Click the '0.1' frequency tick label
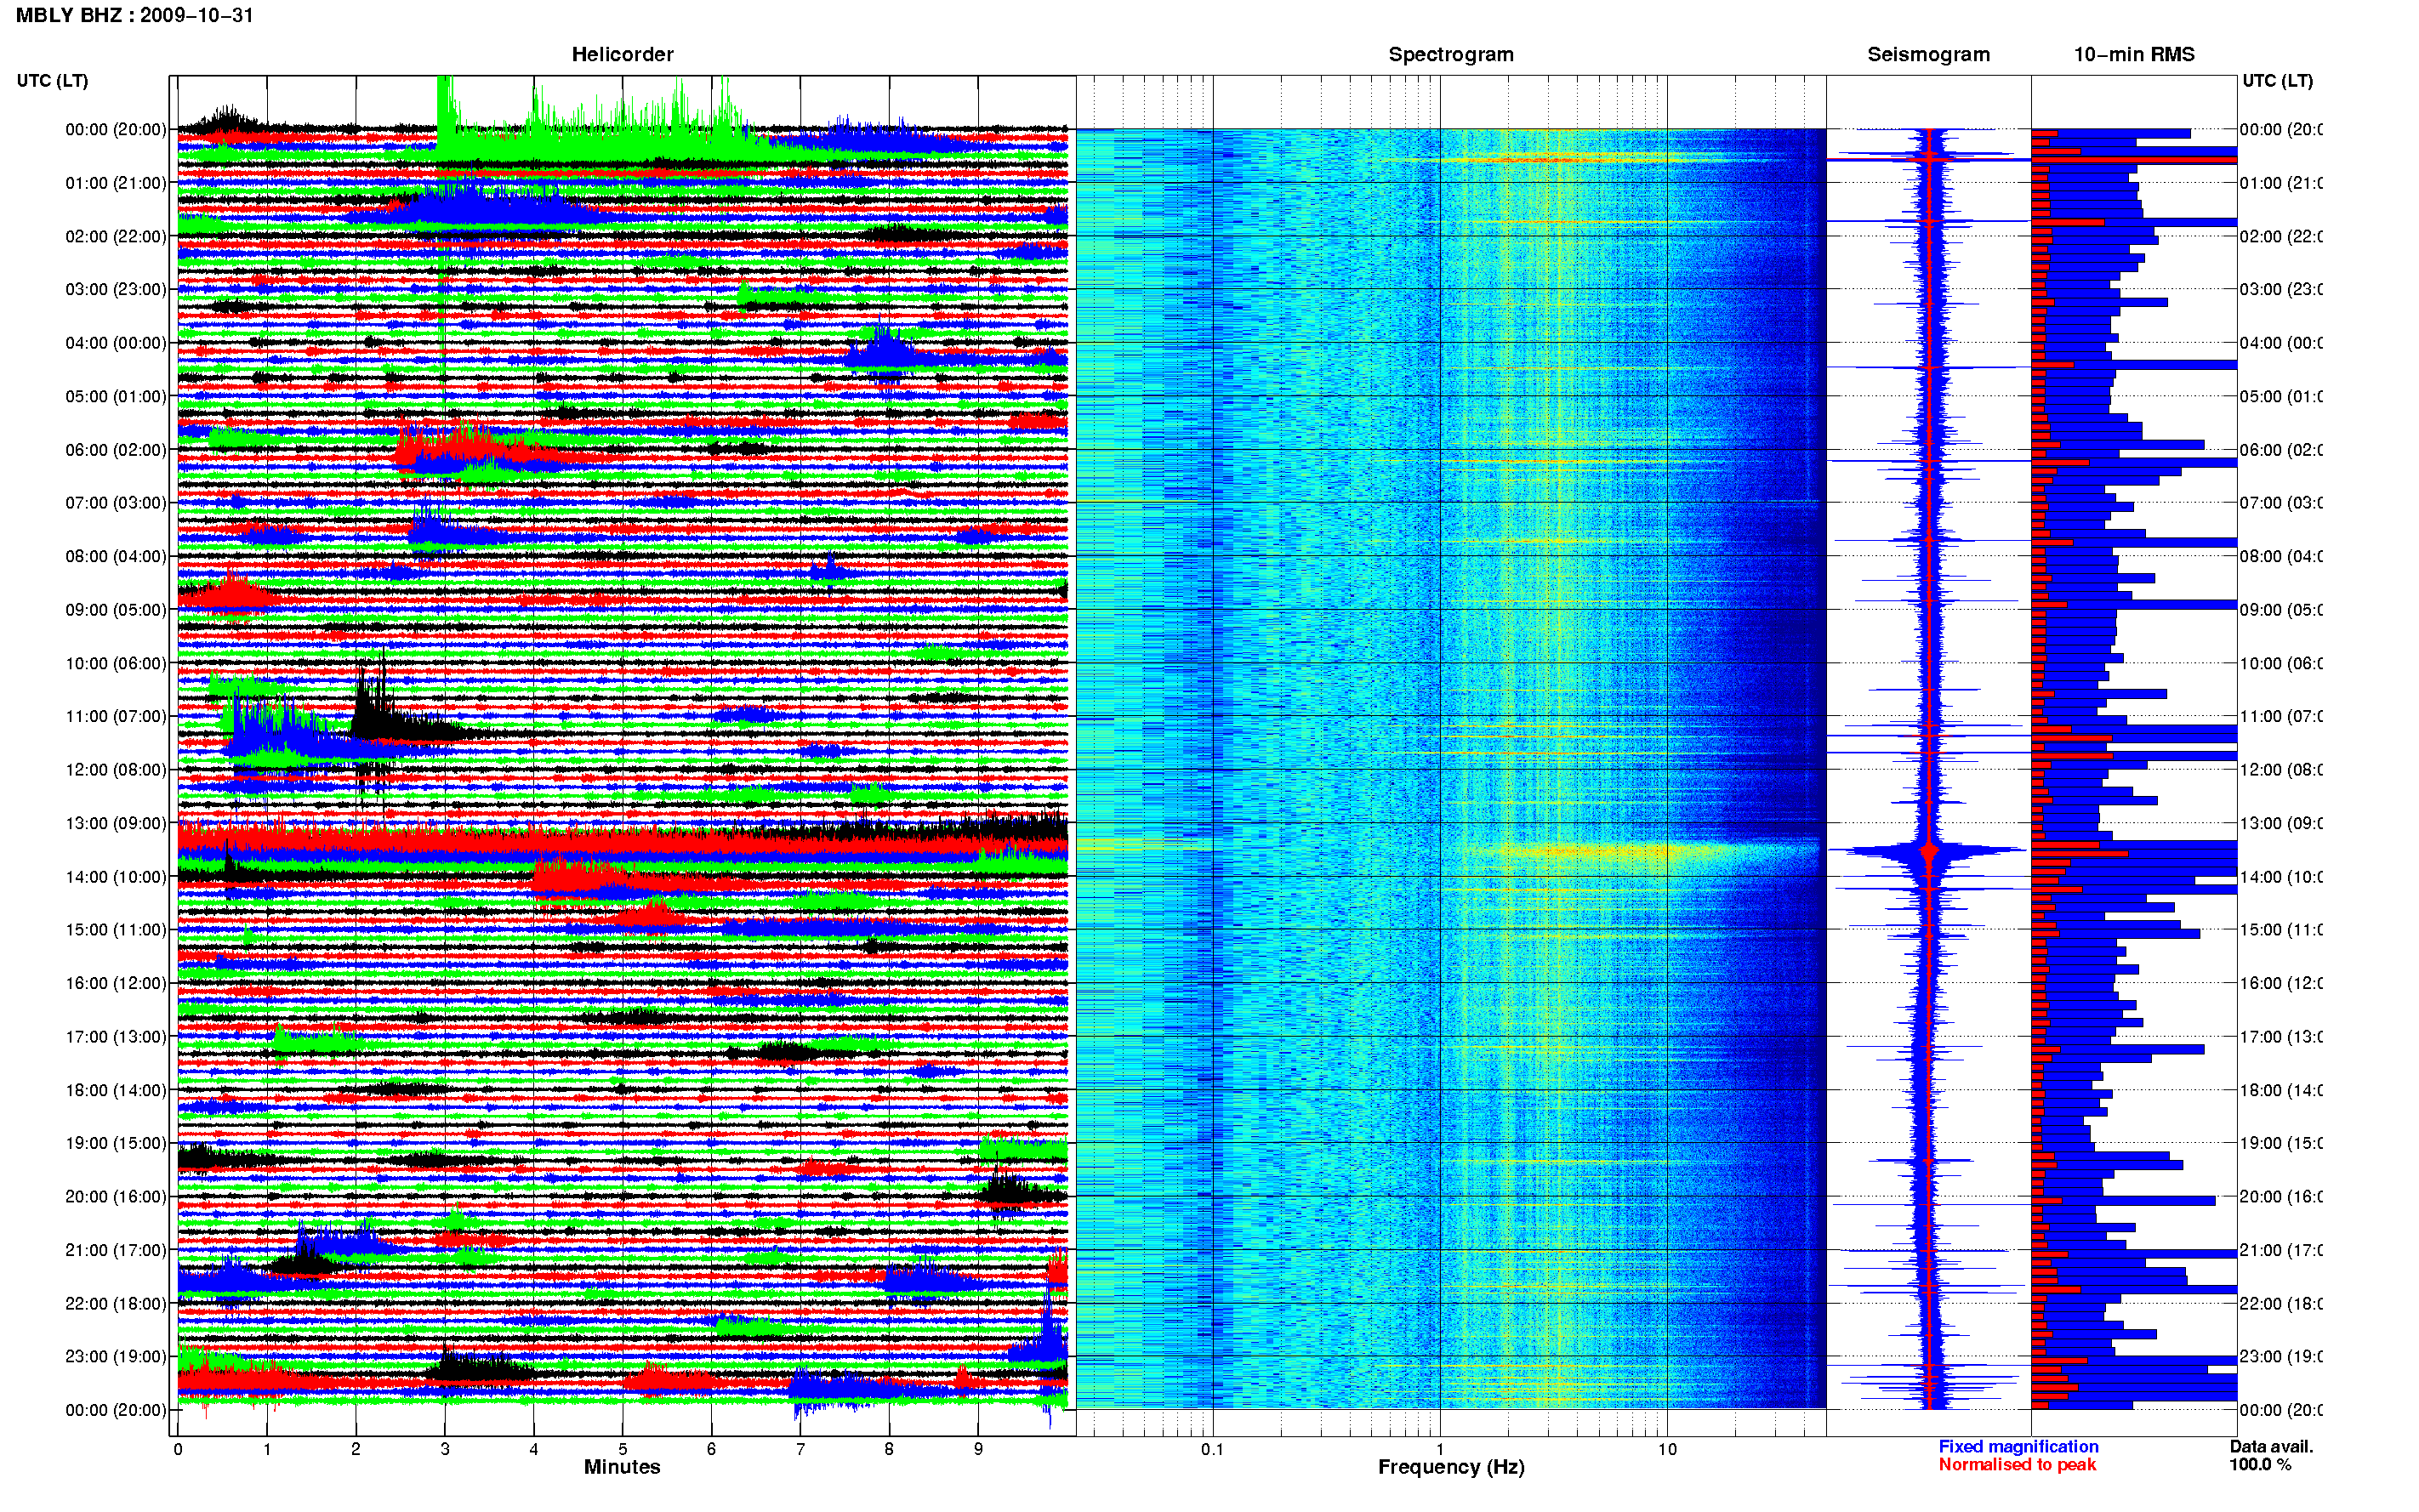Image resolution: width=2419 pixels, height=1512 pixels. (x=1212, y=1449)
